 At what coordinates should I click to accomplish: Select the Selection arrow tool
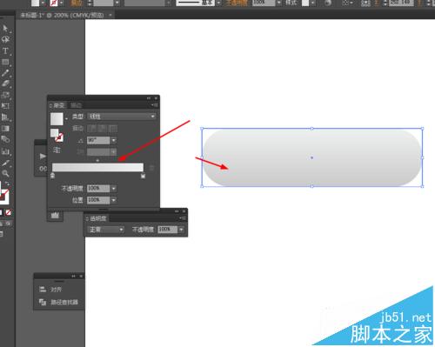[x=5, y=28]
